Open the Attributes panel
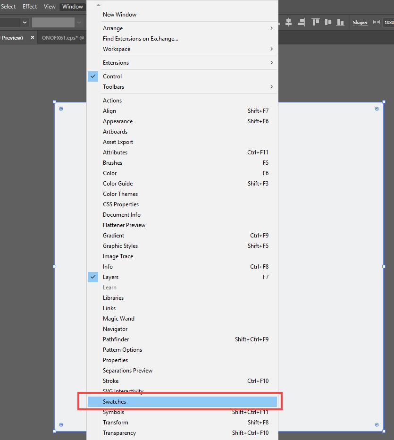394x440 pixels. pyautogui.click(x=182, y=152)
